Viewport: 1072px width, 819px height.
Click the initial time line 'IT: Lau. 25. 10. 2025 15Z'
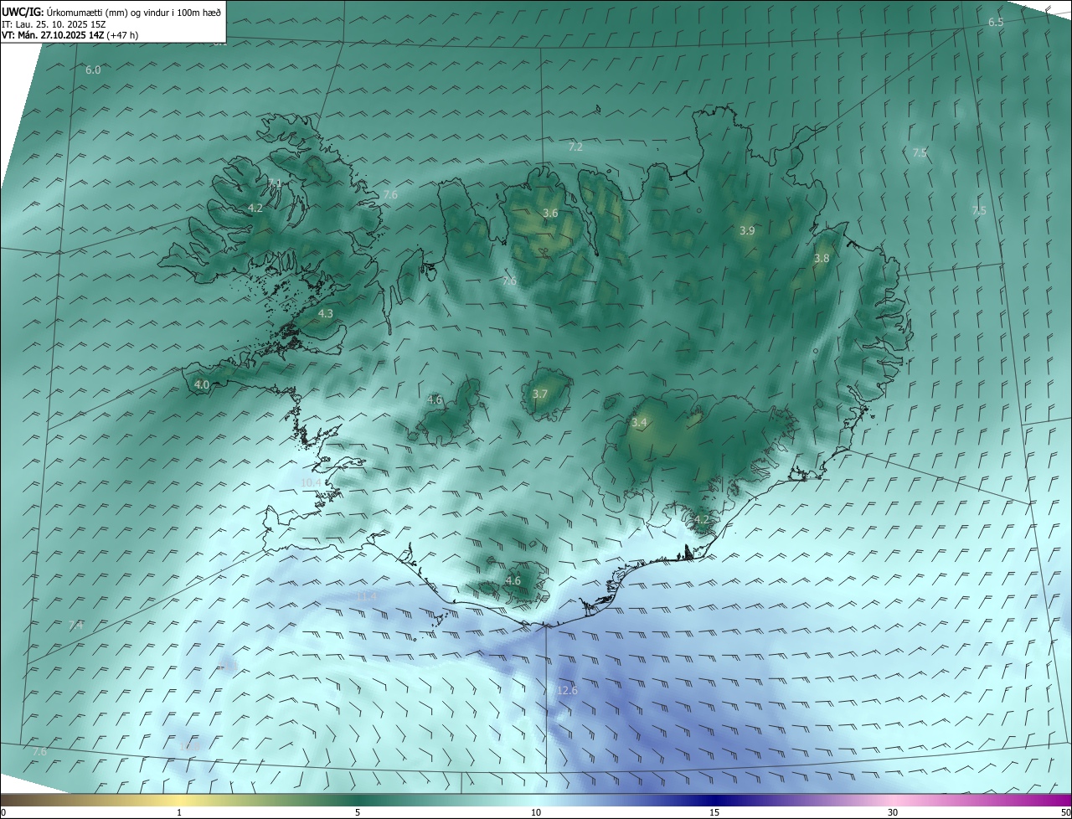tap(54, 23)
